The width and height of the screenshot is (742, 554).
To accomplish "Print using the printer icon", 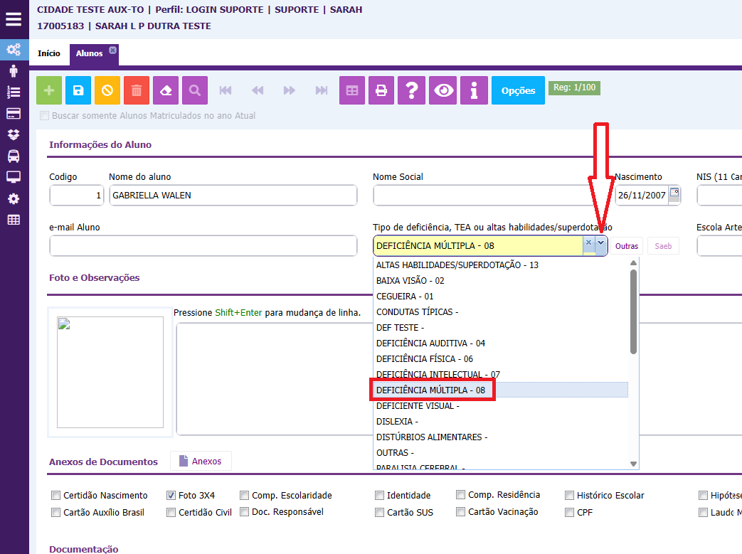I will (381, 90).
